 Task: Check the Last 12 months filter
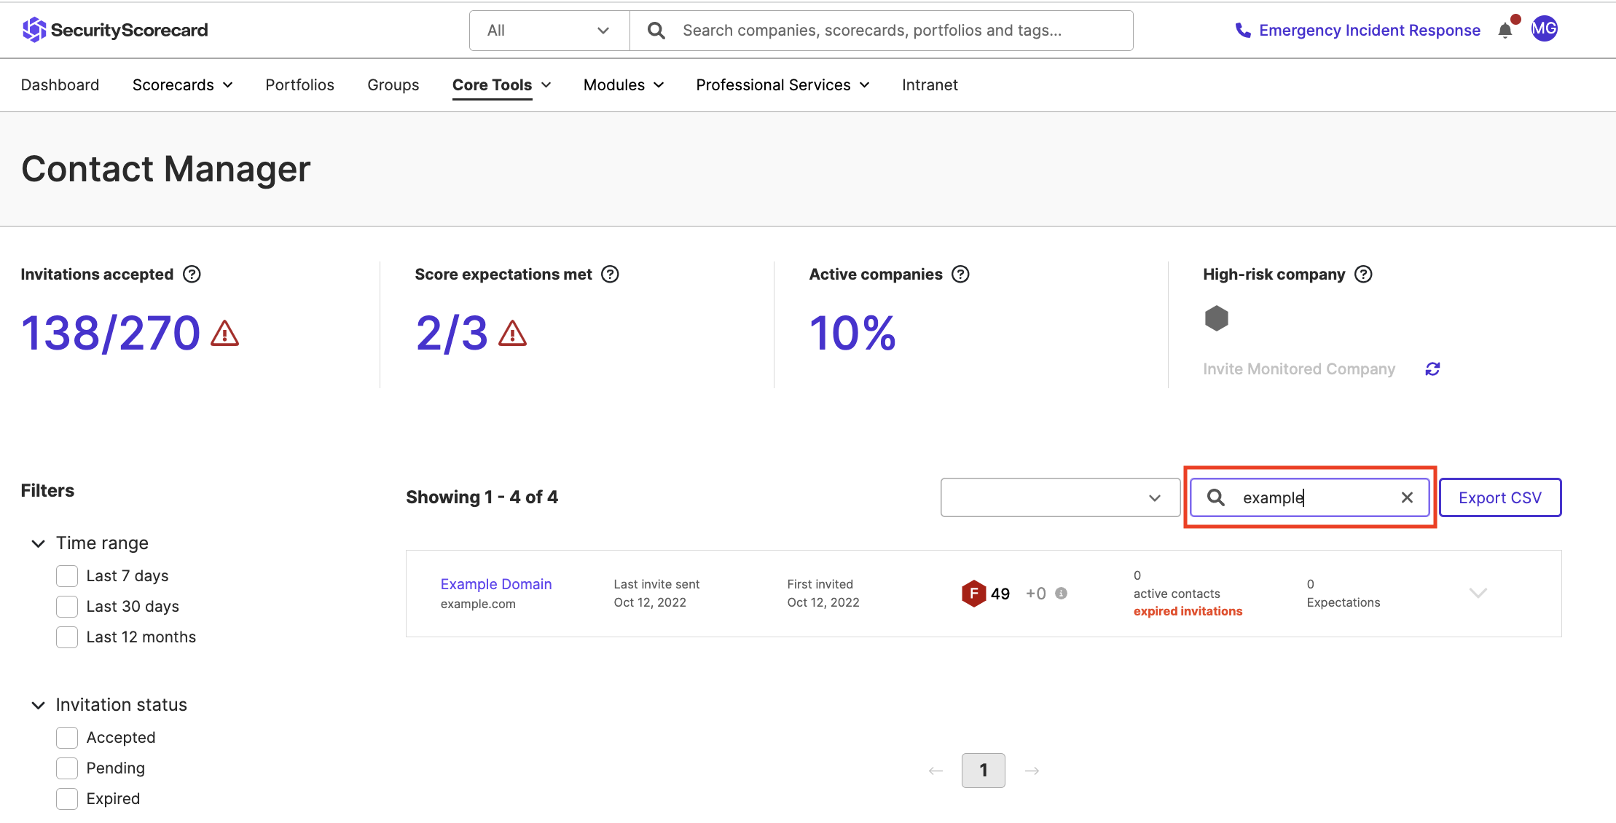click(x=67, y=637)
